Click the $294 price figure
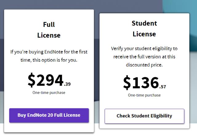The width and height of the screenshot is (197, 140). point(46,80)
